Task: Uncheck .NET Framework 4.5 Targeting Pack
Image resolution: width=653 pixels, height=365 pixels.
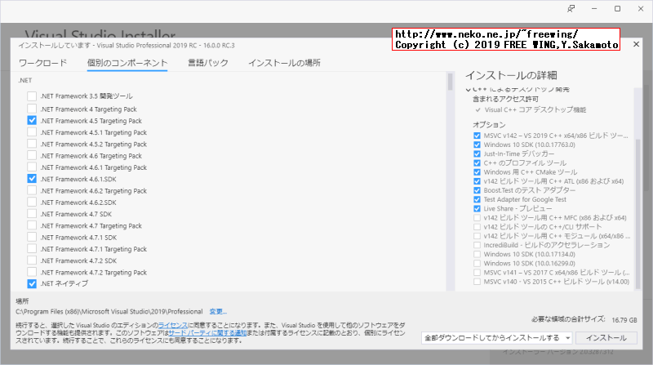Action: (x=32, y=120)
